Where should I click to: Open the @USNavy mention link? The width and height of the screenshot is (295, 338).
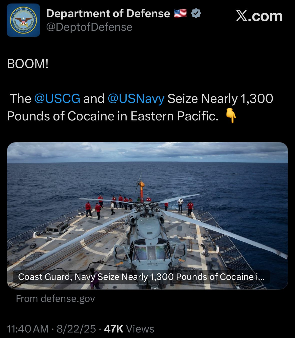(136, 98)
